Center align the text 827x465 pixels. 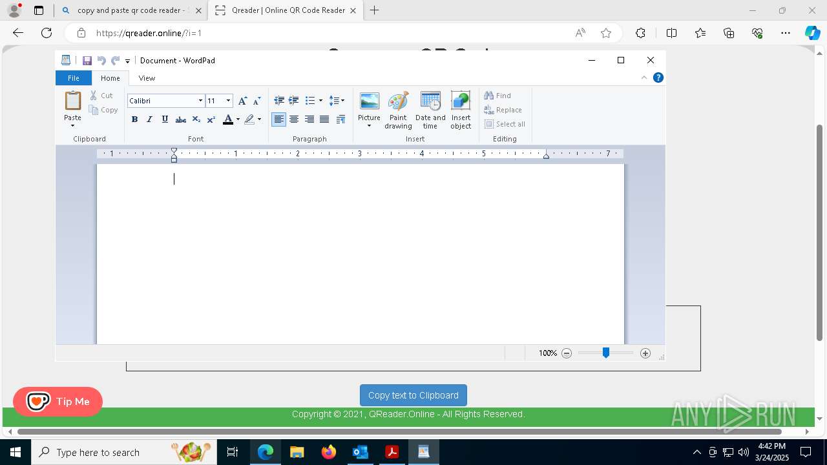(x=294, y=119)
